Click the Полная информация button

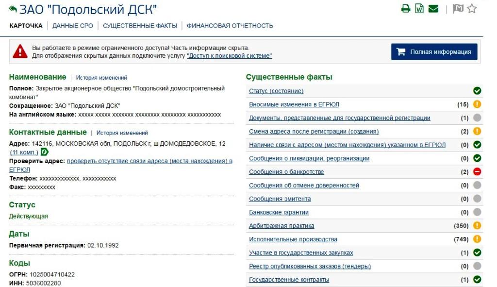click(434, 51)
